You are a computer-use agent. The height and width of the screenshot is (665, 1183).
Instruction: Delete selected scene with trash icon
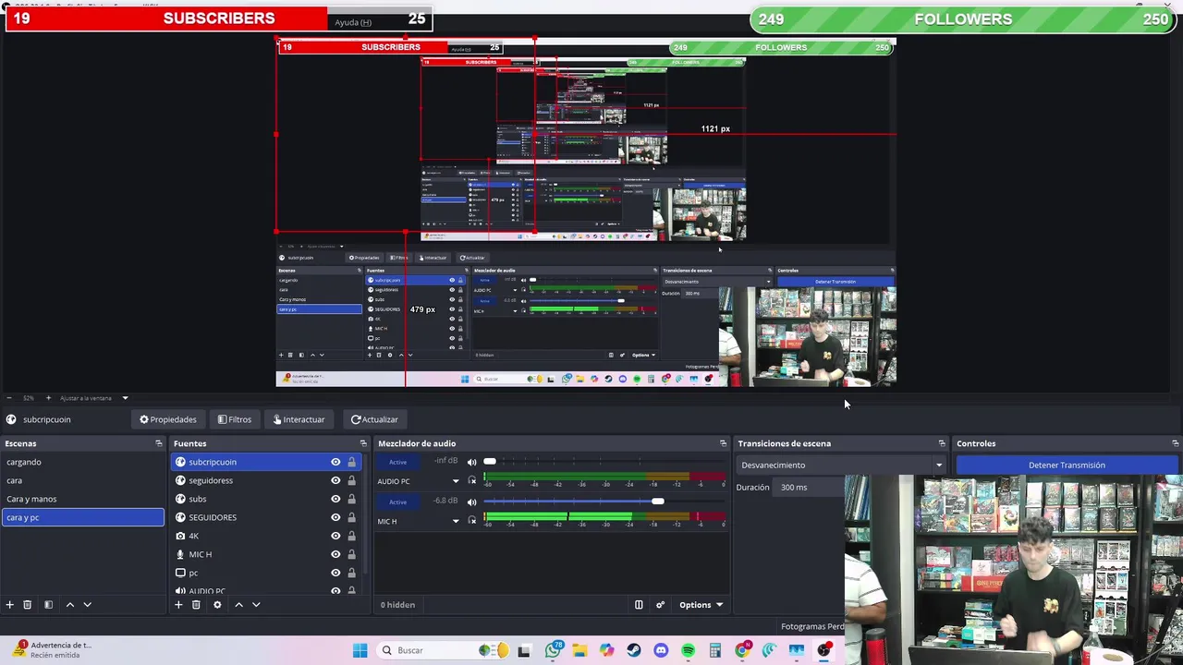28,605
